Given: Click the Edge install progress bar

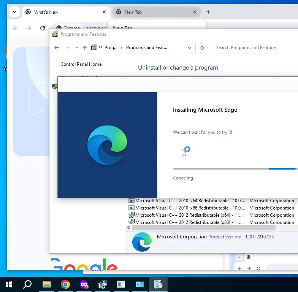Looking at the screenshot, I should point(235,169).
